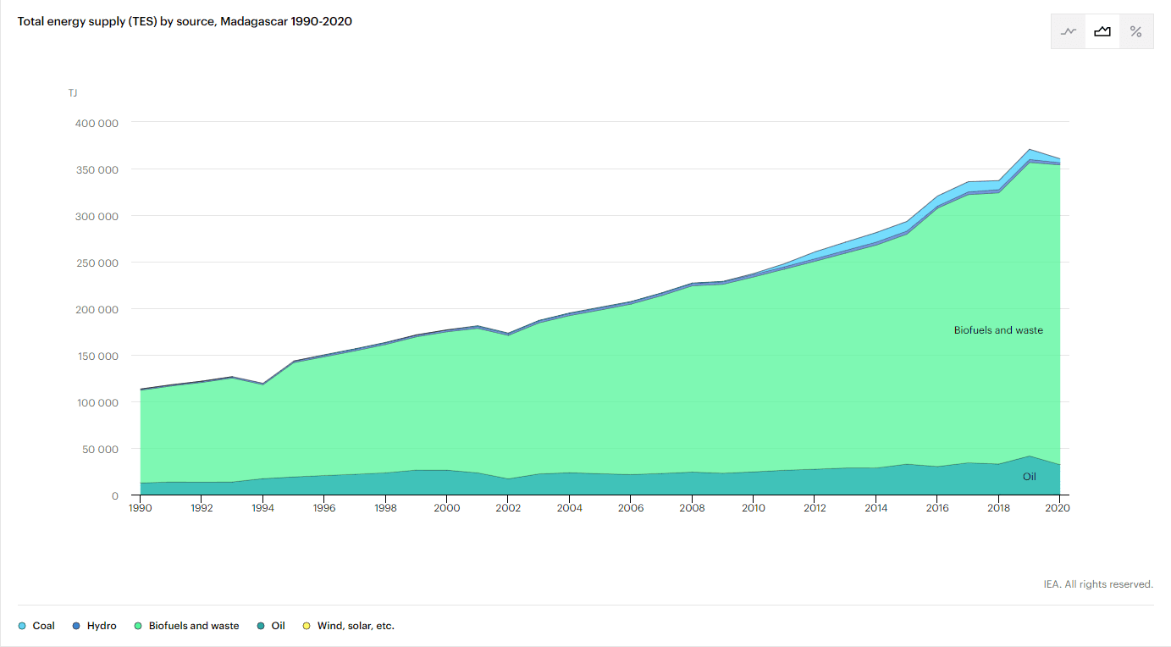Click the 2000 x-axis label
The height and width of the screenshot is (647, 1171).
click(x=447, y=508)
